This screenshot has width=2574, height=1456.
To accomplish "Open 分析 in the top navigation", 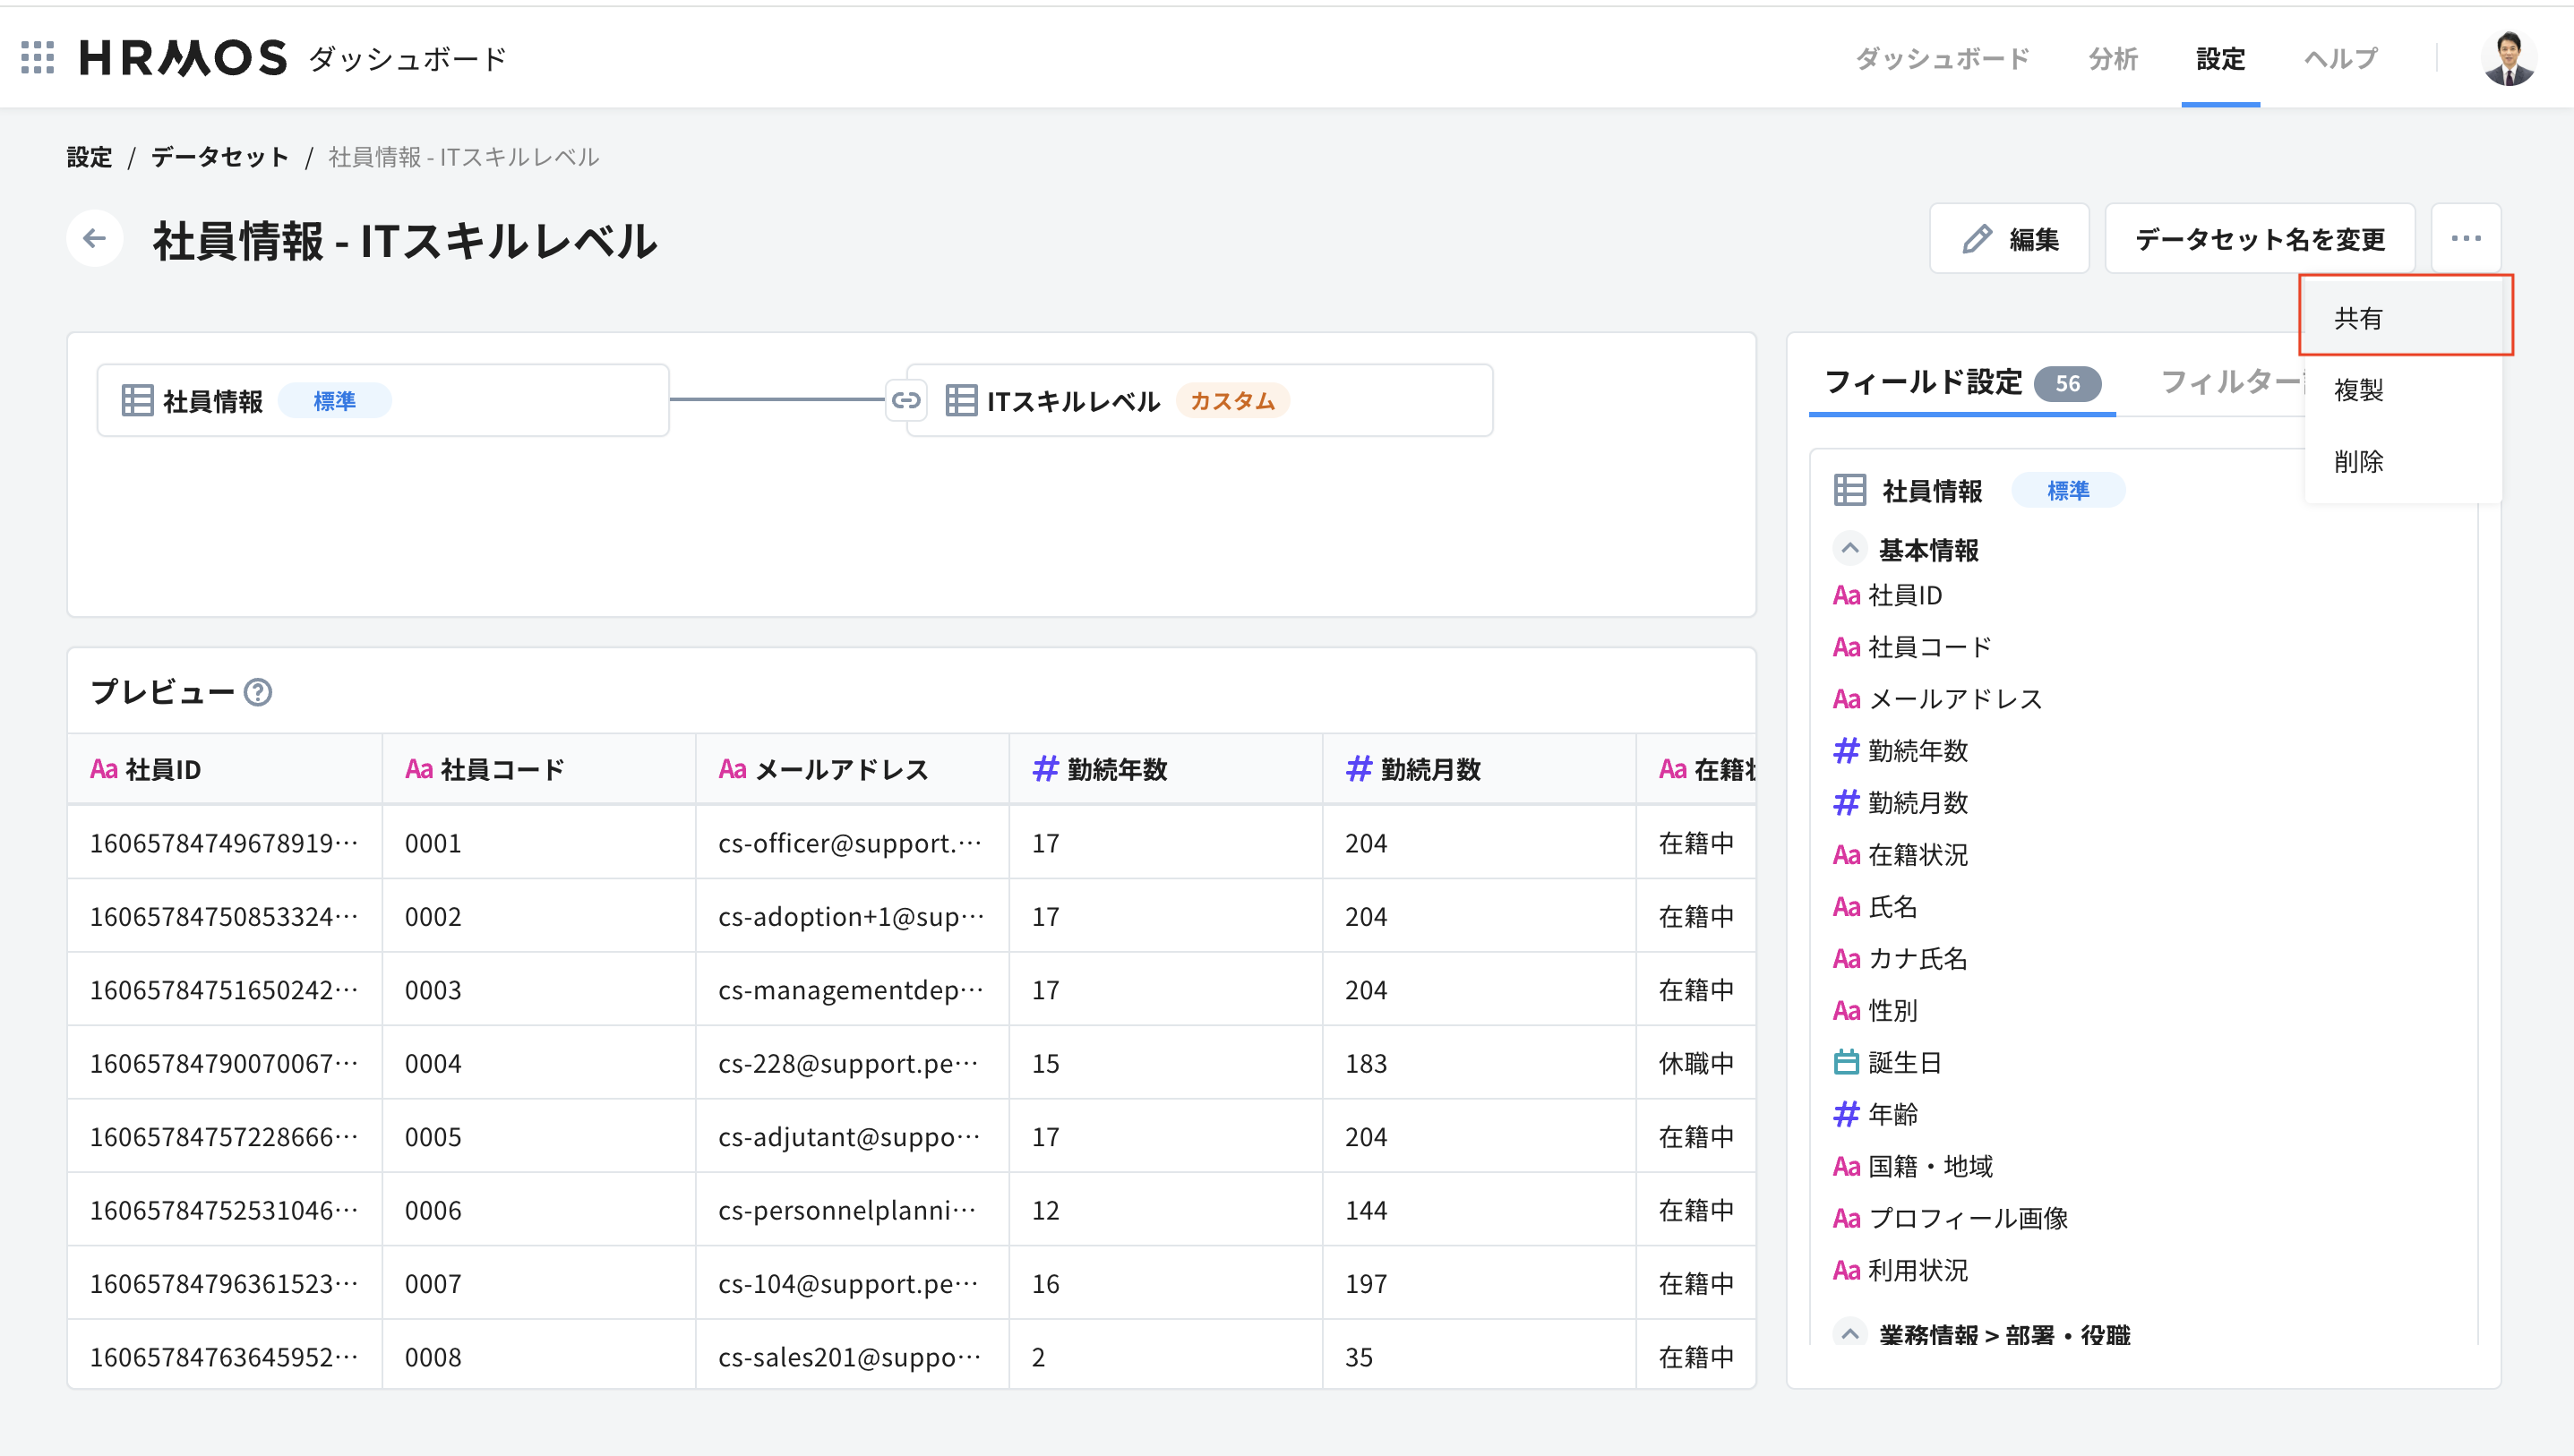I will [2112, 58].
